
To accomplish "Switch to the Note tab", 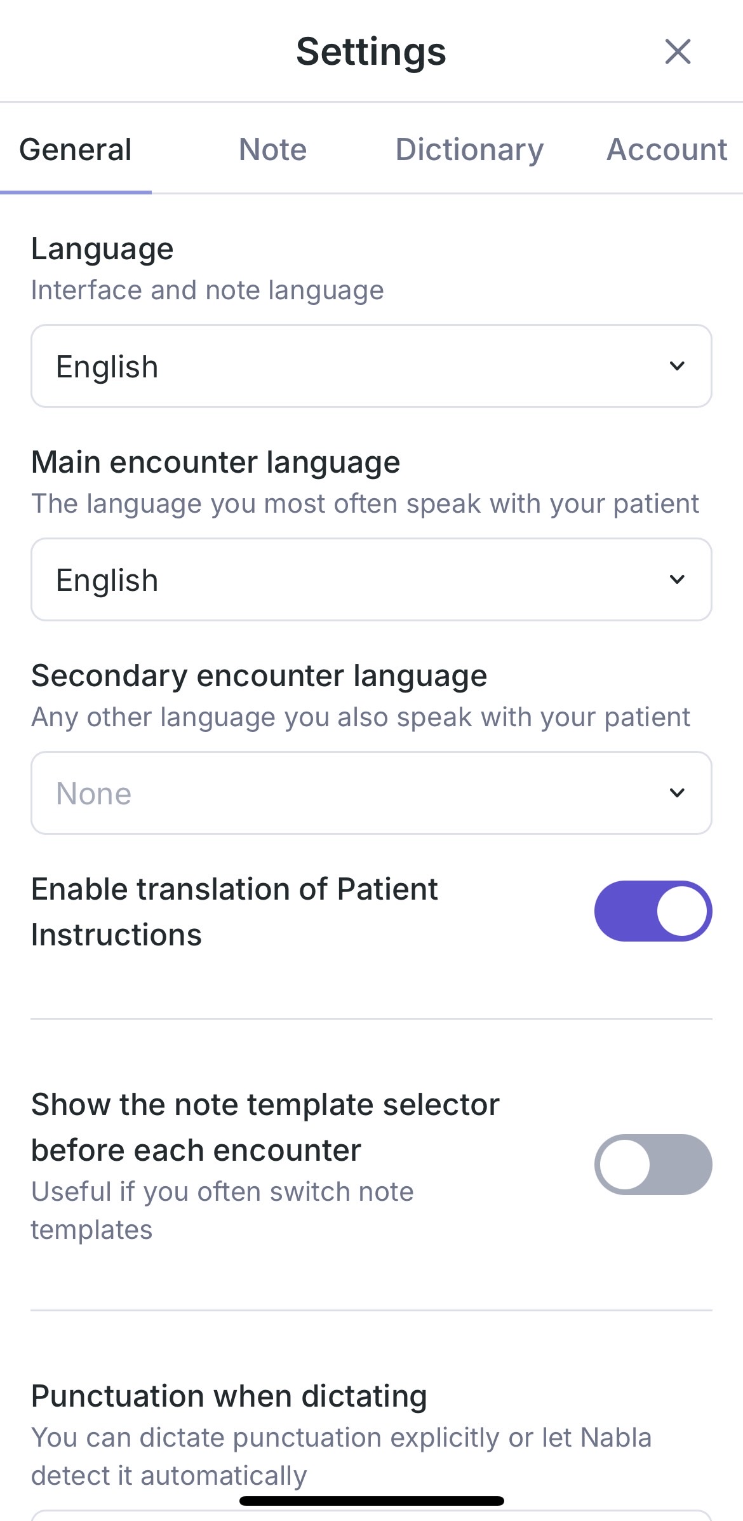I will [272, 150].
